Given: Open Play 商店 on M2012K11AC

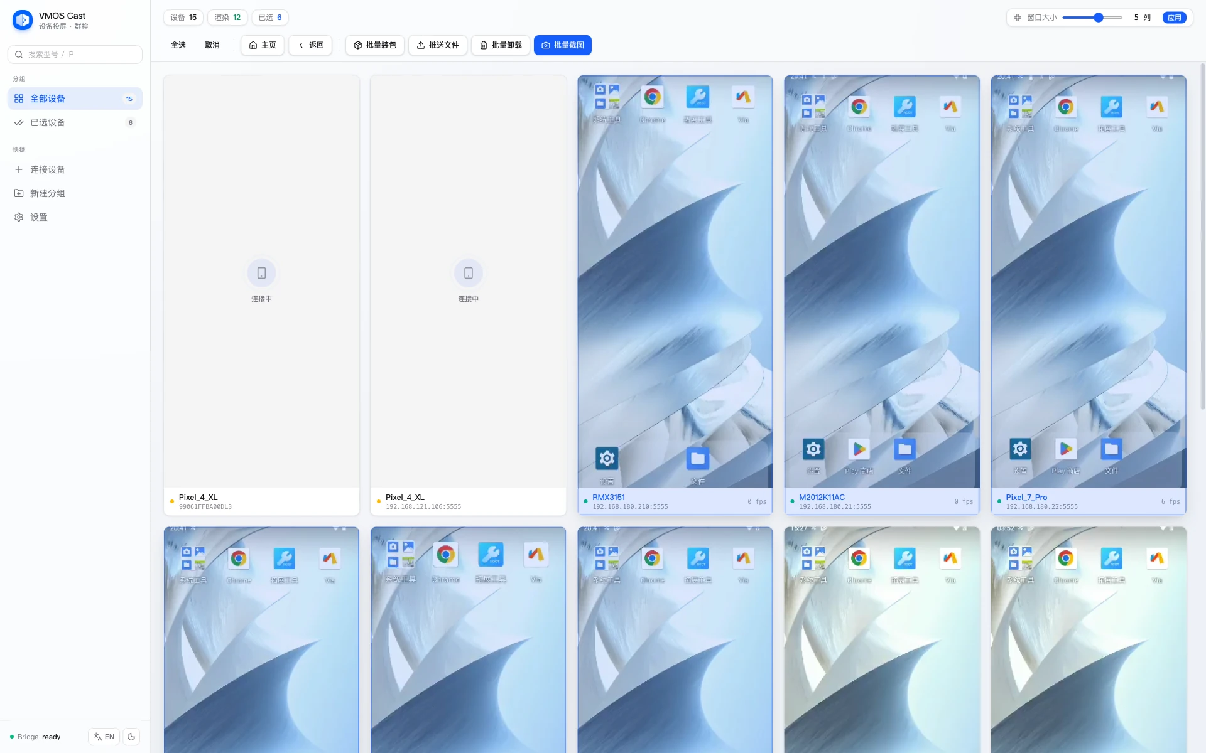Looking at the screenshot, I should (859, 449).
